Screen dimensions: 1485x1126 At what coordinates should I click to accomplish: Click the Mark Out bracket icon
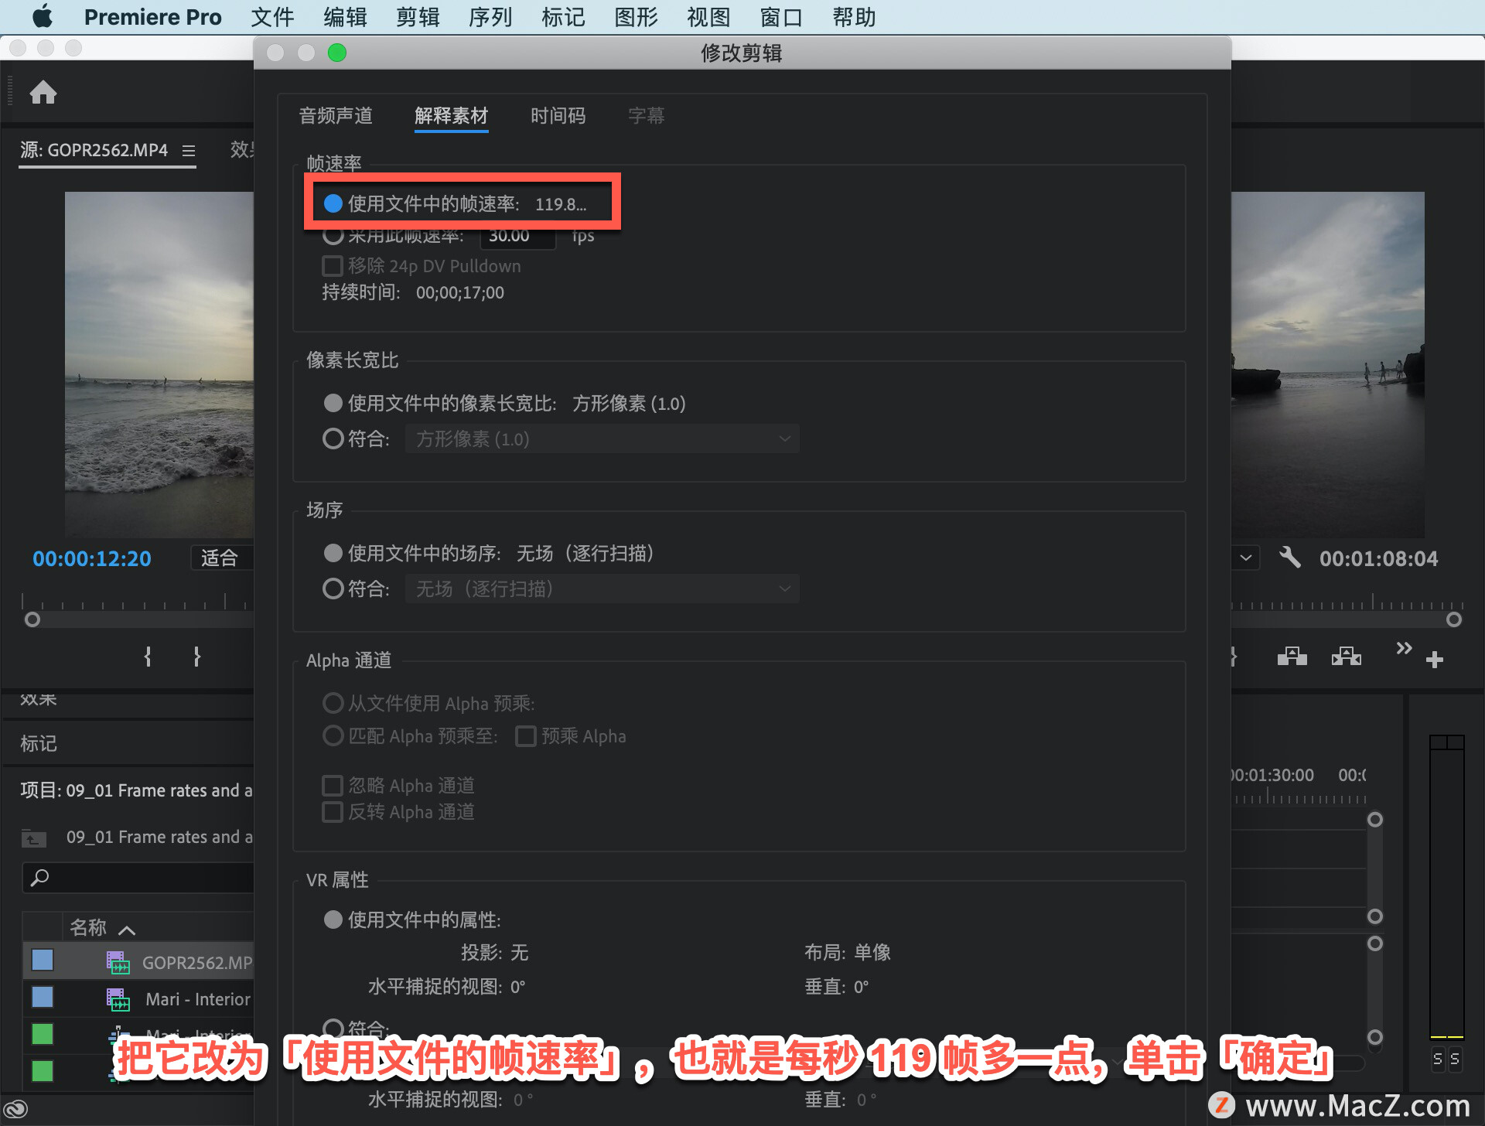point(196,657)
